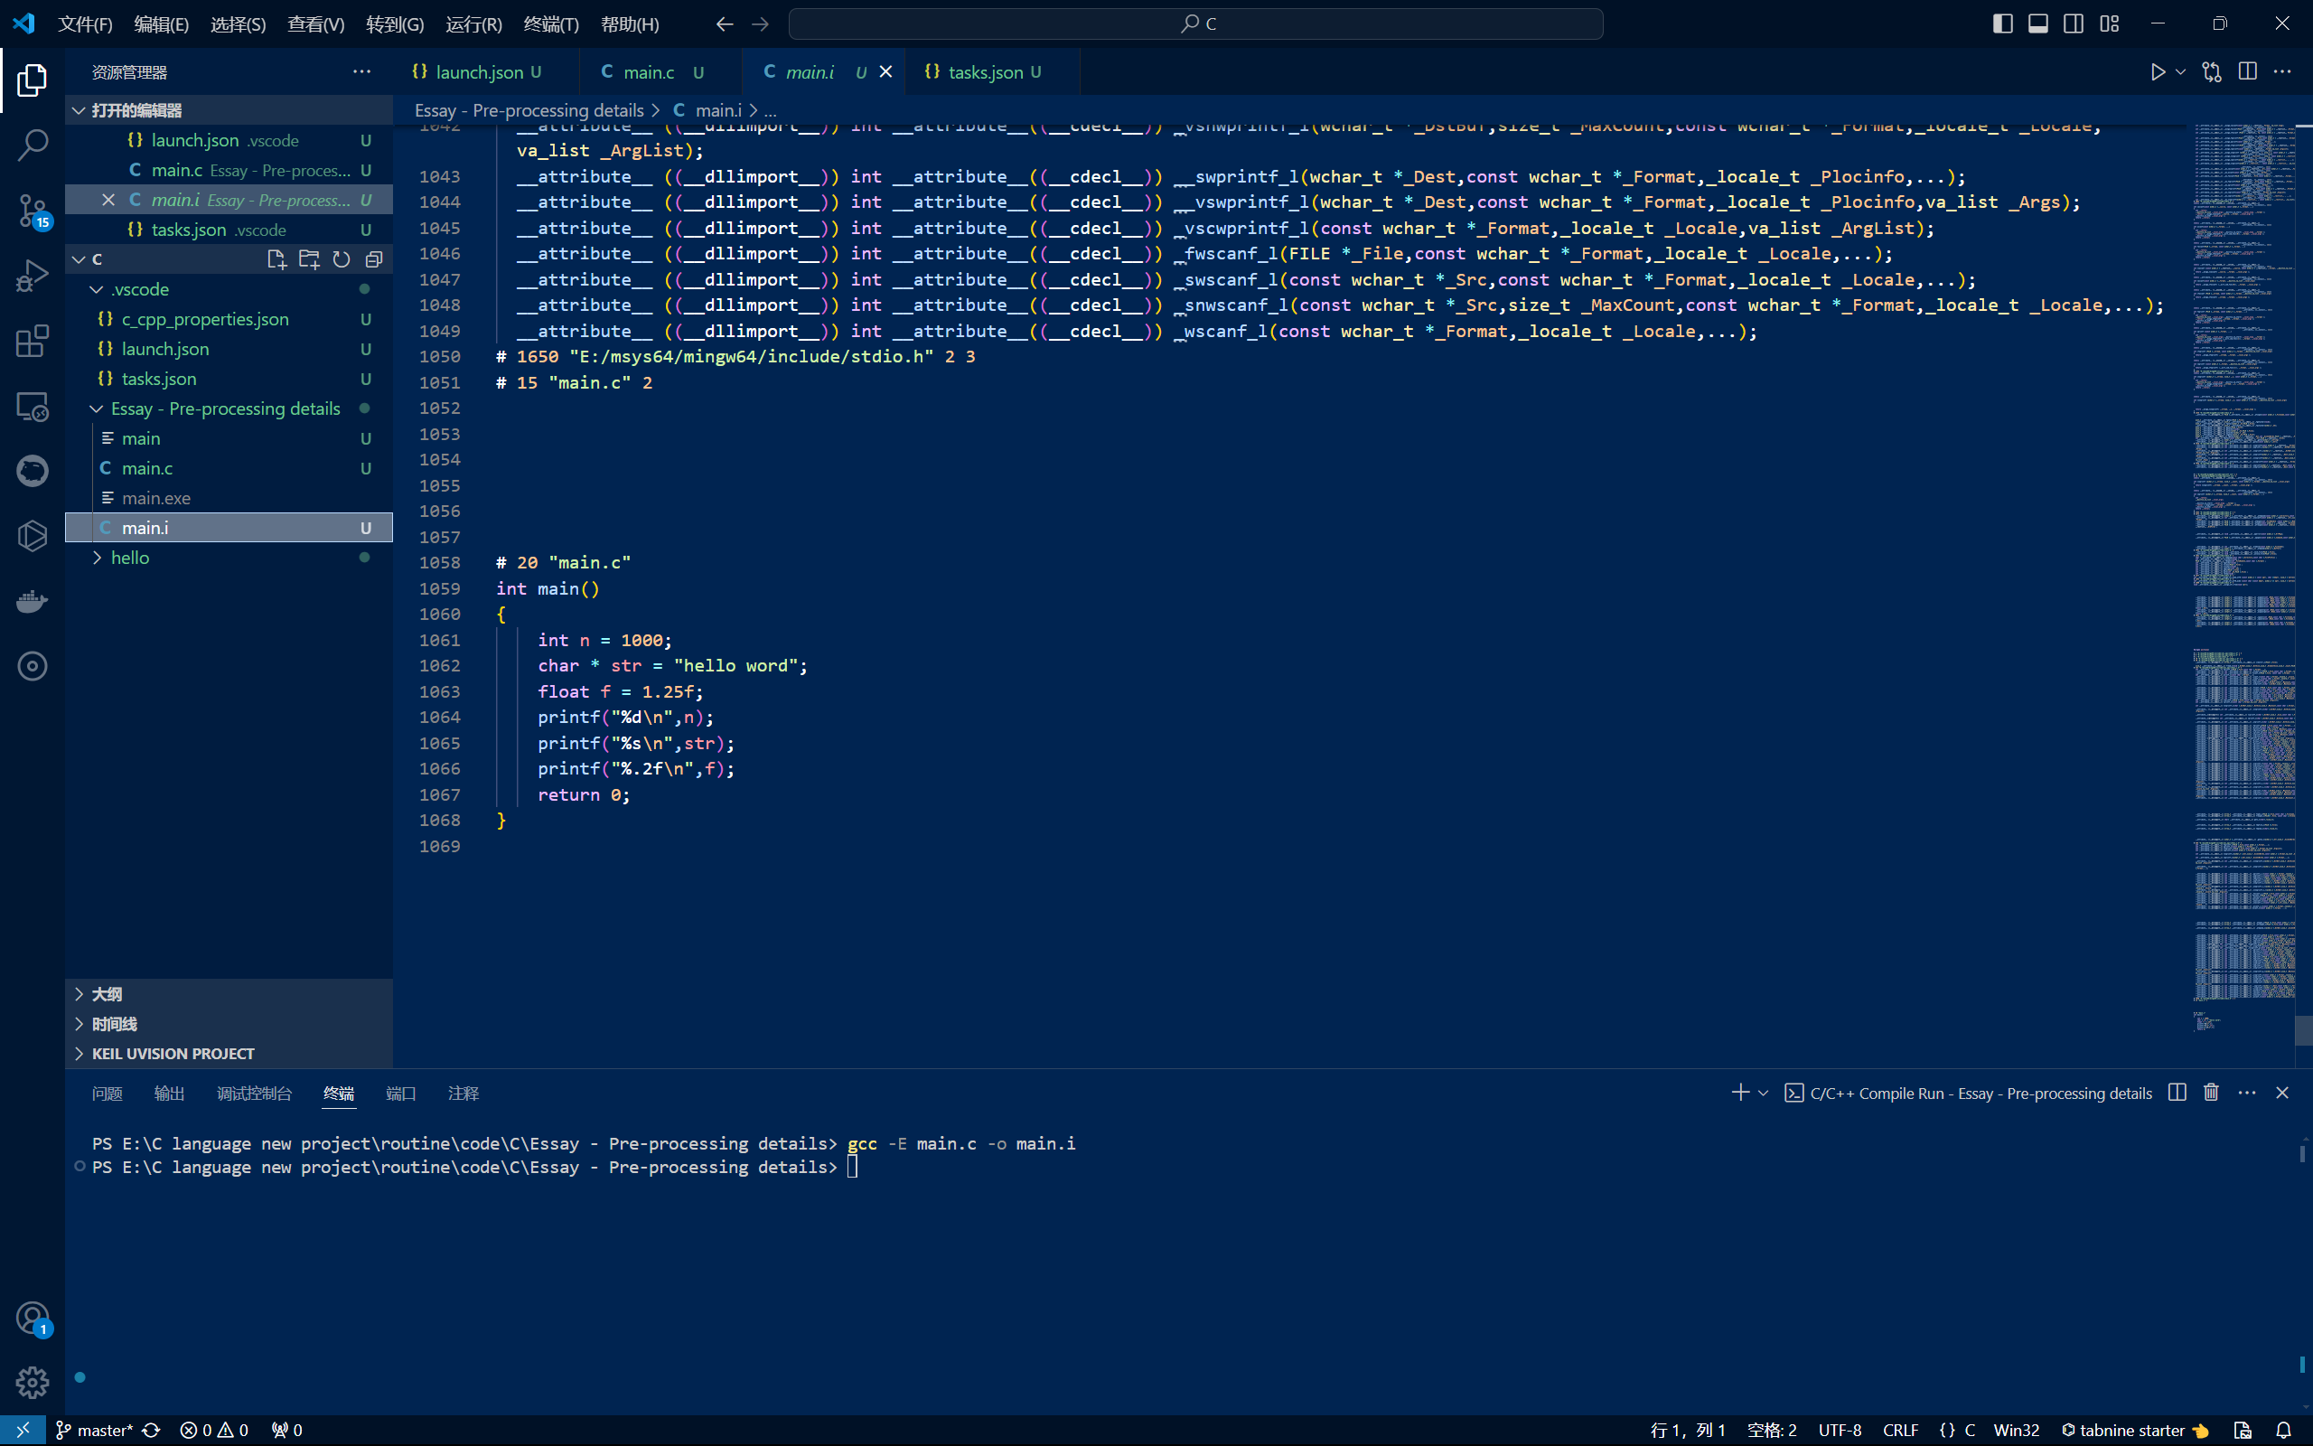Run the C file with play button
This screenshot has height=1446, width=2313.
pyautogui.click(x=2158, y=71)
